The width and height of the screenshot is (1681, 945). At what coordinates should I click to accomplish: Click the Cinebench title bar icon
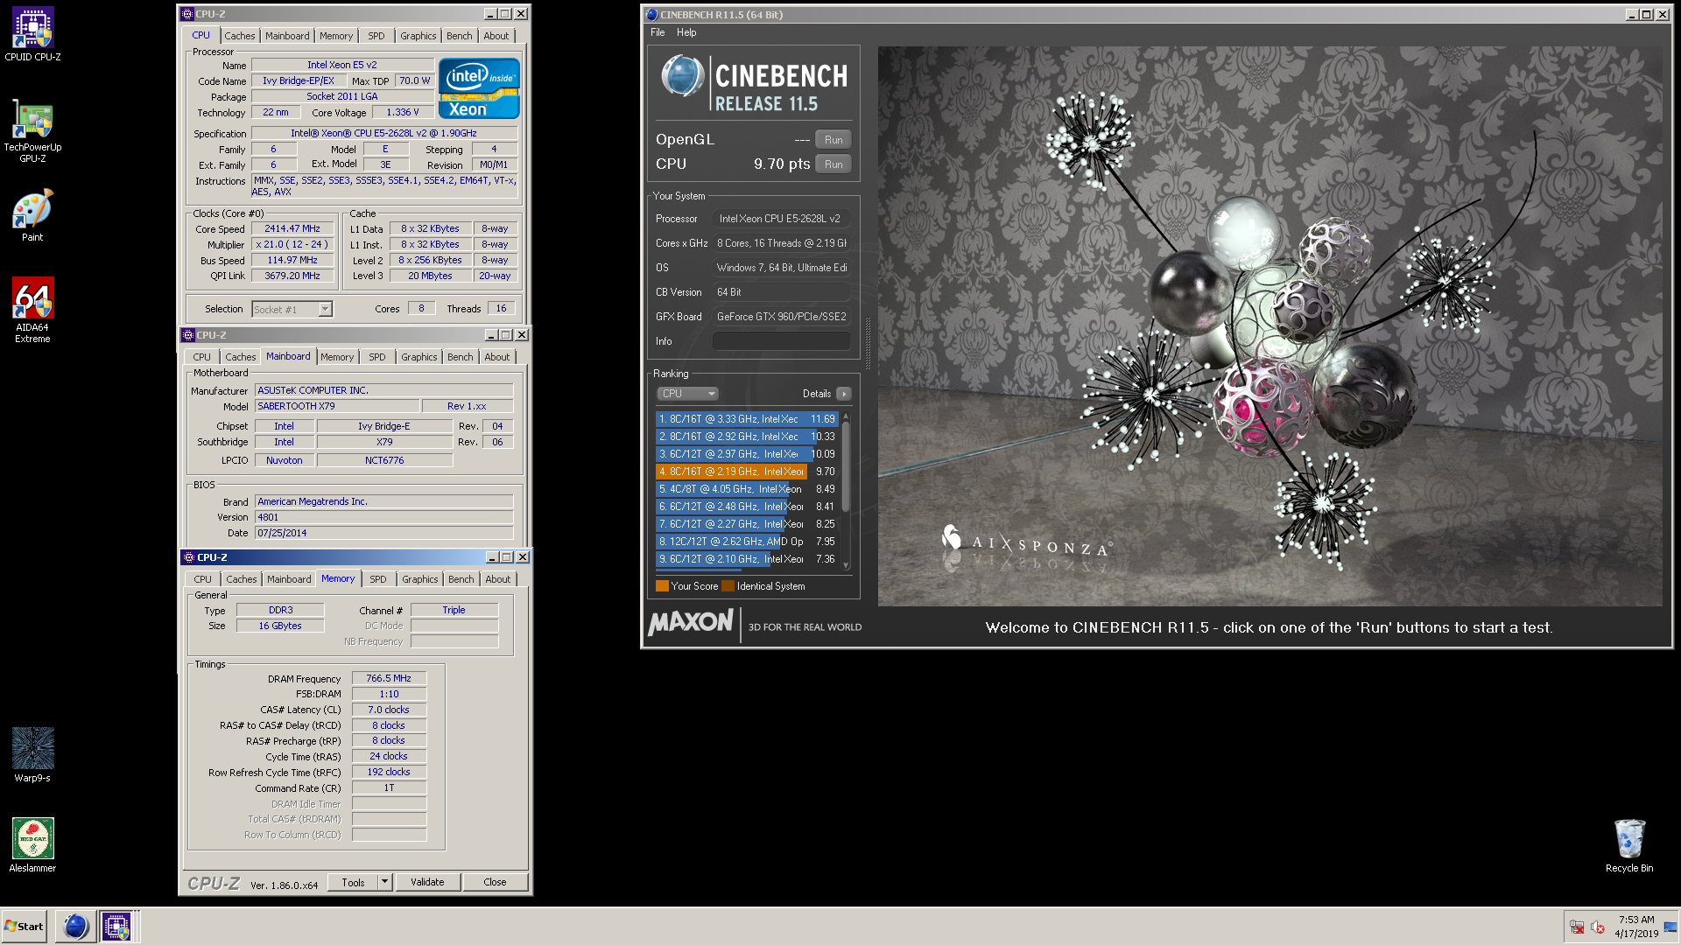(651, 15)
